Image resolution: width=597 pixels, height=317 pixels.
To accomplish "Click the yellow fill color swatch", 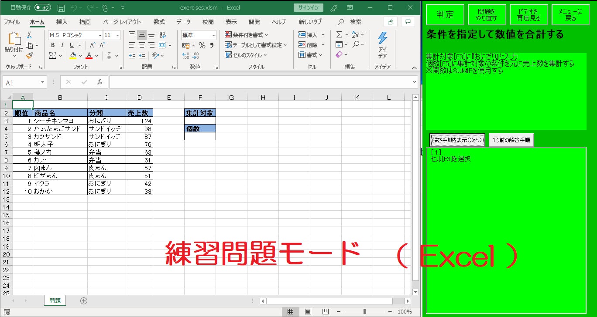I will click(73, 56).
